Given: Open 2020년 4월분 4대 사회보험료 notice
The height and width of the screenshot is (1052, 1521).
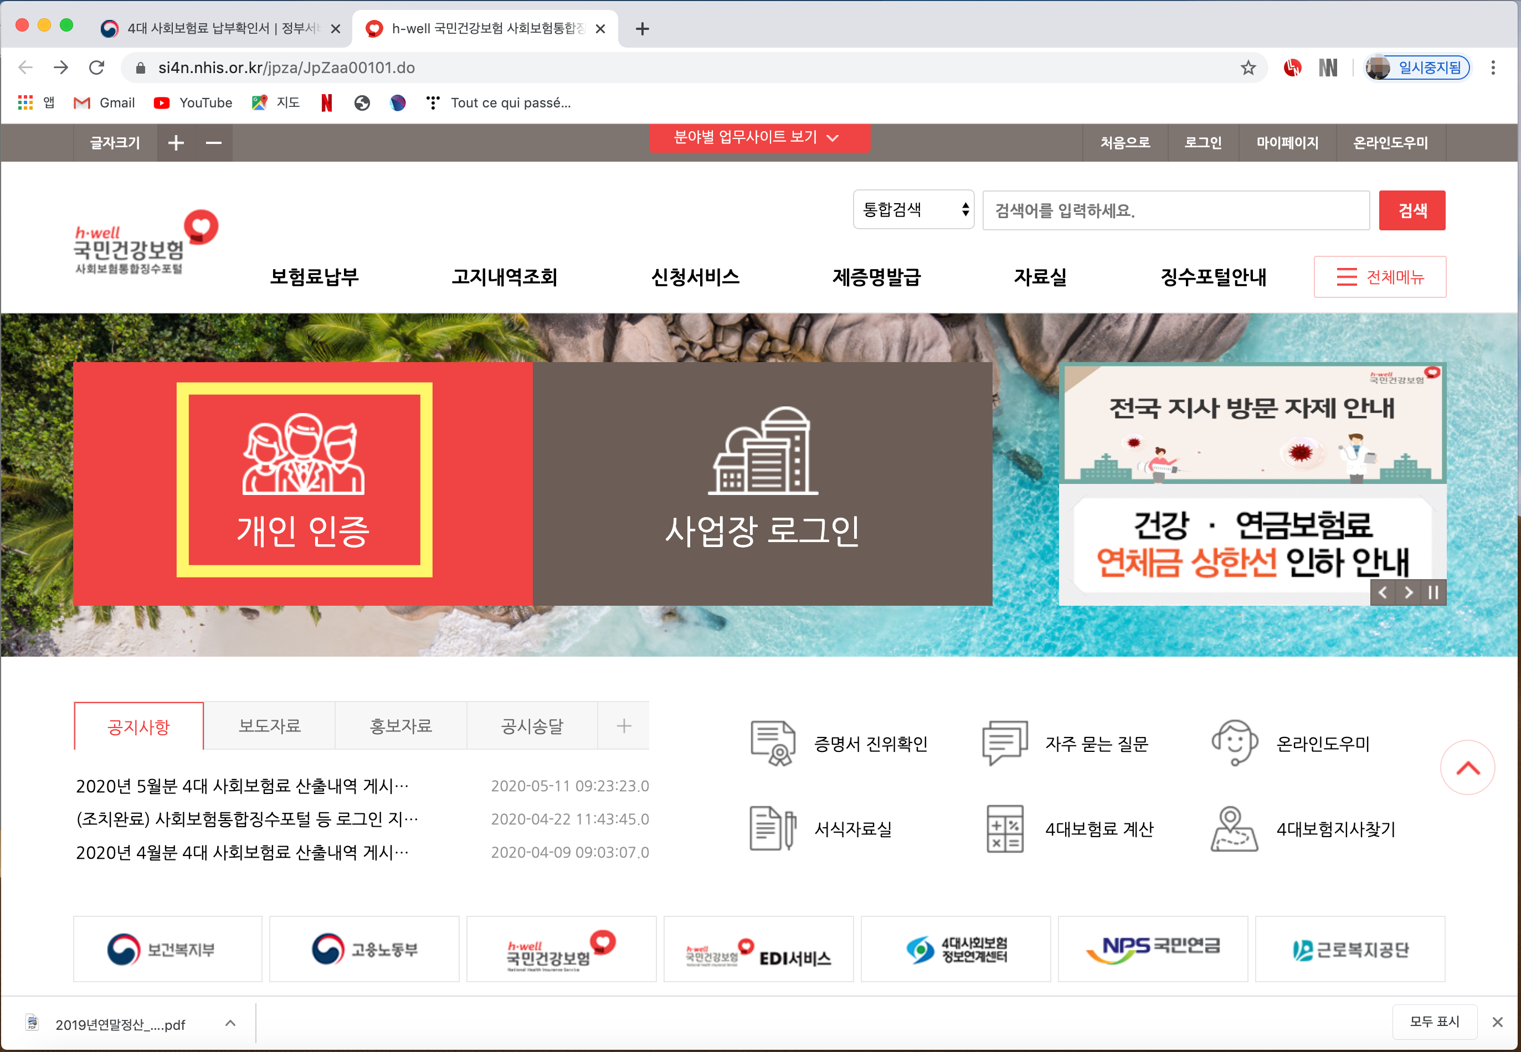Looking at the screenshot, I should coord(243,852).
